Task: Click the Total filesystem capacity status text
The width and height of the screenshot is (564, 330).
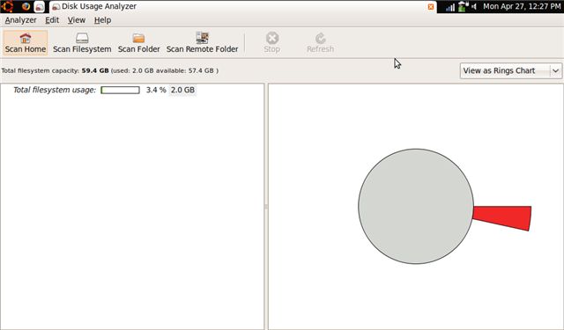Action: (109, 70)
